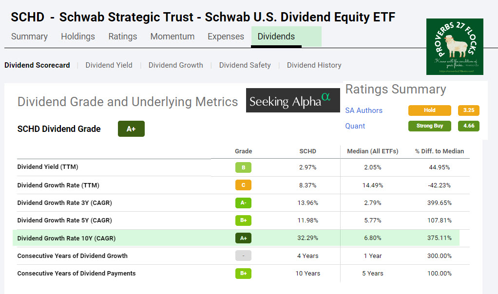Click the B+ grade badge for 5Y CAGR
The image size is (498, 294).
243,220
